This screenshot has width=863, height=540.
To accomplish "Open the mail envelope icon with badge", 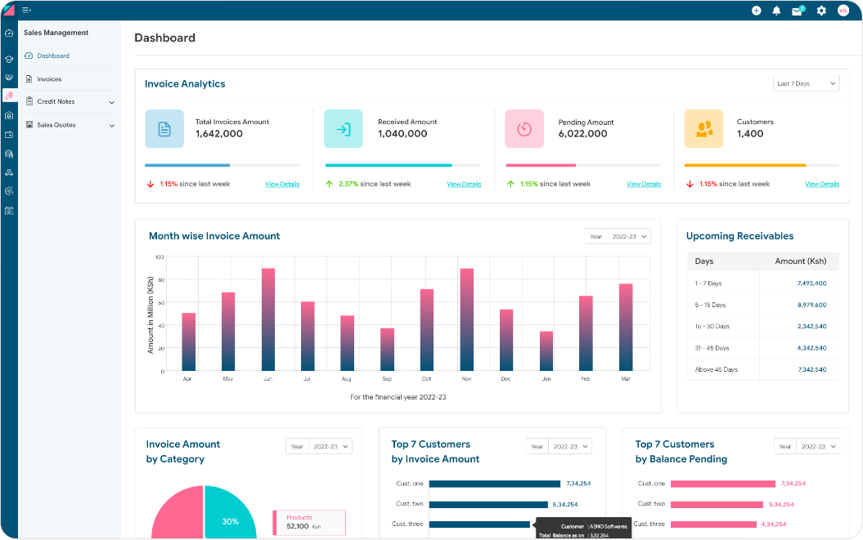I will [x=798, y=11].
